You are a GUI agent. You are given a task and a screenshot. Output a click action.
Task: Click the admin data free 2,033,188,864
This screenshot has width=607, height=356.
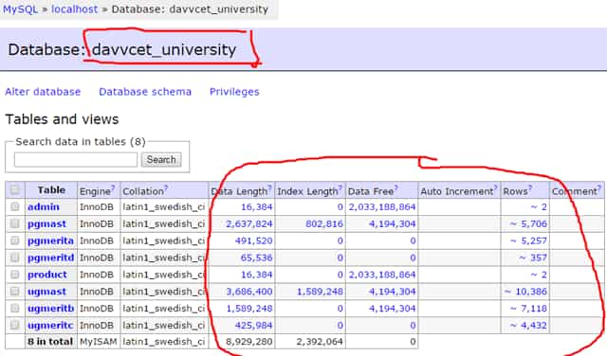coord(382,206)
